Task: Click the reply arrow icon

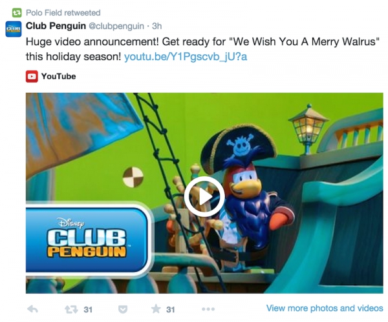Action: click(x=32, y=309)
